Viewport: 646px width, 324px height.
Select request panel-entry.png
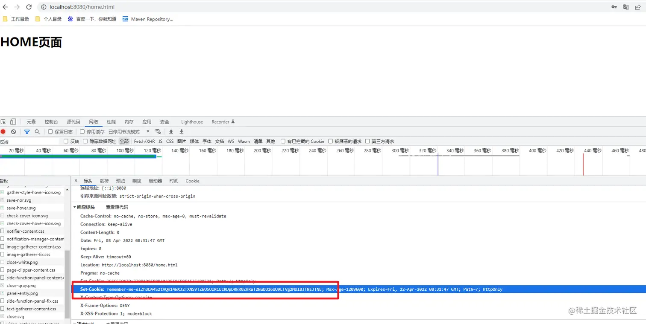(x=22, y=293)
